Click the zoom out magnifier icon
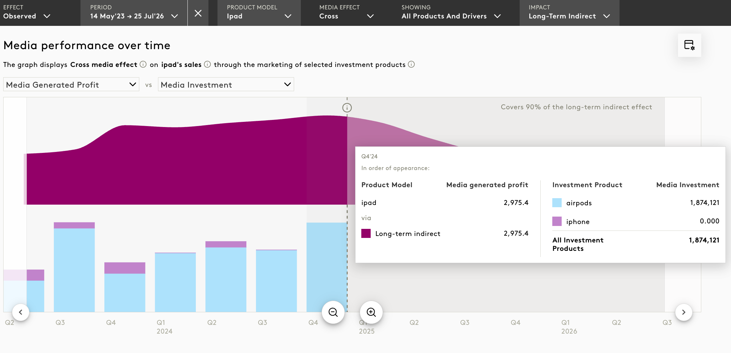Image resolution: width=731 pixels, height=353 pixels. tap(333, 312)
